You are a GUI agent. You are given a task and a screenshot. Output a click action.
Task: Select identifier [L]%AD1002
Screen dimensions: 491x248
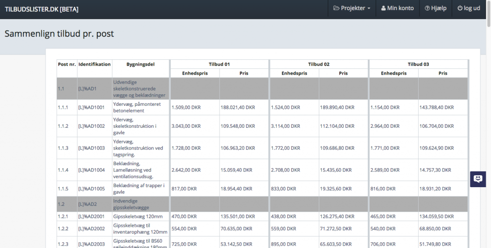click(92, 126)
